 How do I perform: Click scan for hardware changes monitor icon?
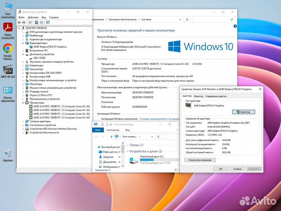(48, 22)
